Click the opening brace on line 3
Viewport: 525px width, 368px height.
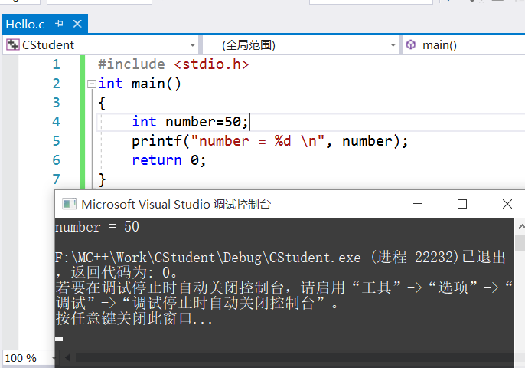[x=102, y=103]
